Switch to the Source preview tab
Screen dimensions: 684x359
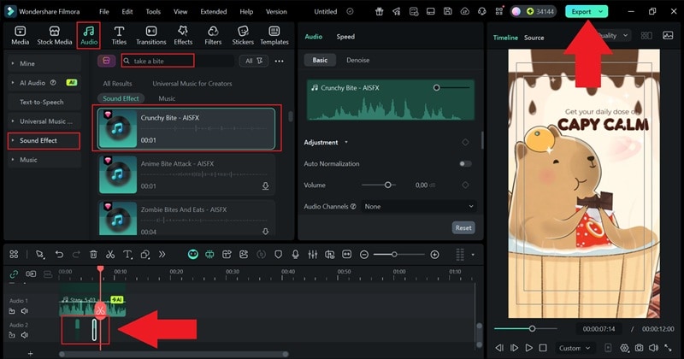pos(534,38)
